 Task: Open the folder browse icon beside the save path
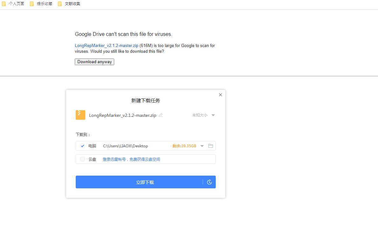click(210, 146)
